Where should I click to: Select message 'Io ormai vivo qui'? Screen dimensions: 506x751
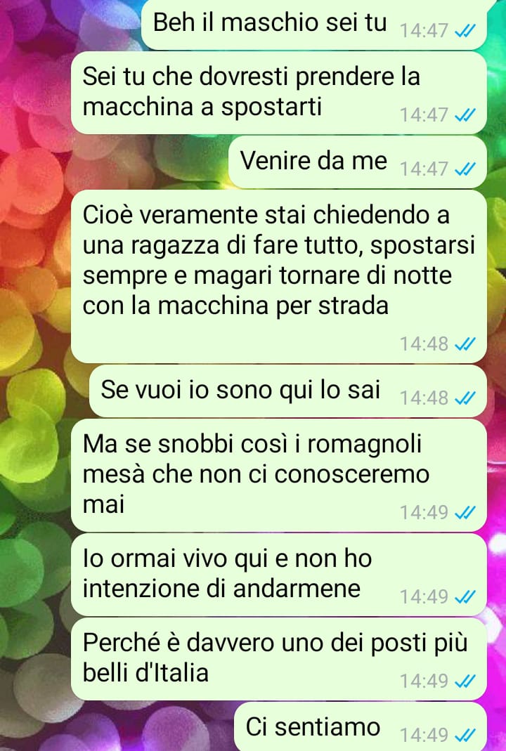[279, 575]
